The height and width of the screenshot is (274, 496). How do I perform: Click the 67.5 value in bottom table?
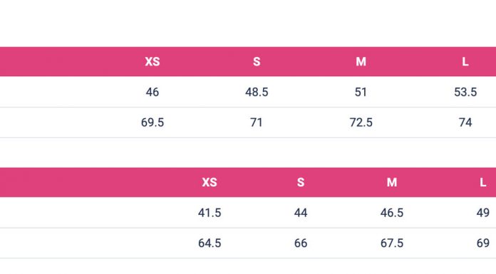pos(392,243)
